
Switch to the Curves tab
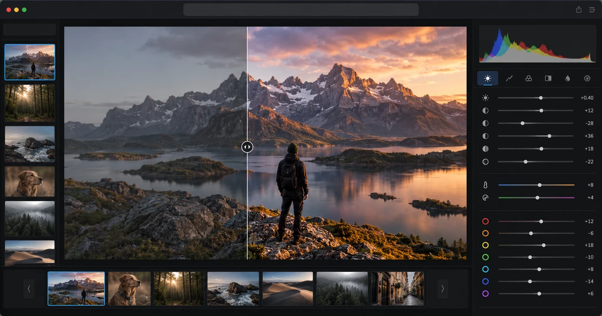tap(509, 78)
